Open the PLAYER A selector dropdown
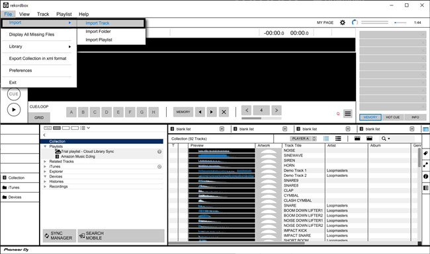 coord(303,139)
